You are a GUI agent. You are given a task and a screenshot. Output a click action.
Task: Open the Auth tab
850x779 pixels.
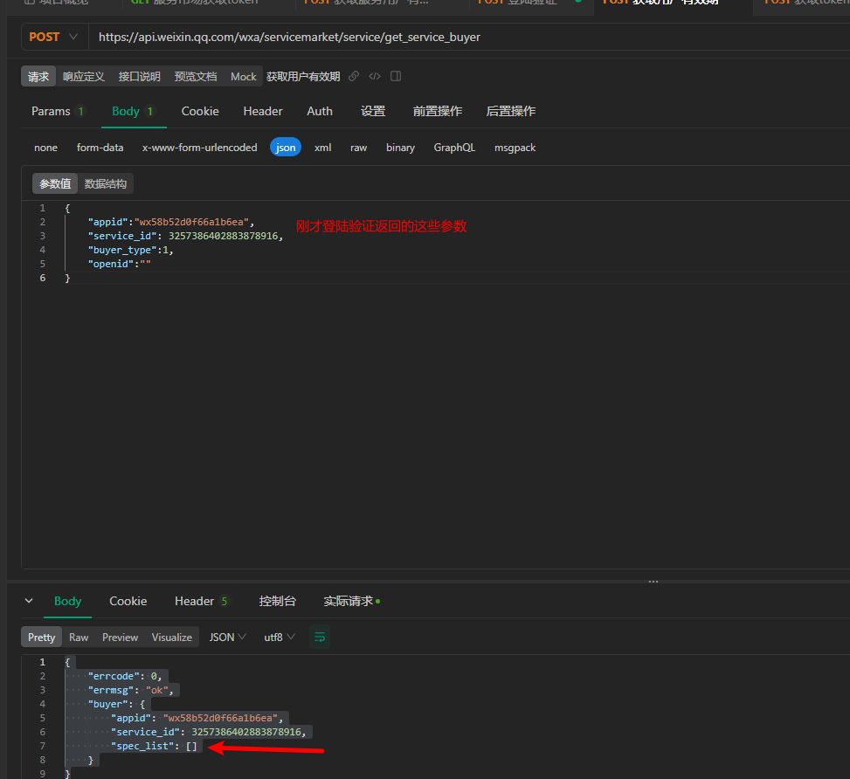(x=320, y=111)
